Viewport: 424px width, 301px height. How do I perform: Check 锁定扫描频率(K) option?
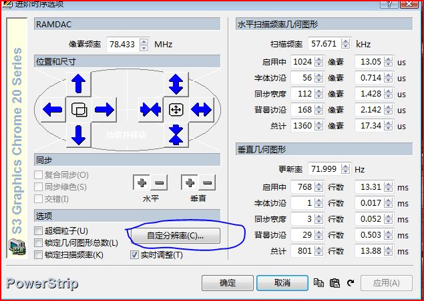(39, 254)
